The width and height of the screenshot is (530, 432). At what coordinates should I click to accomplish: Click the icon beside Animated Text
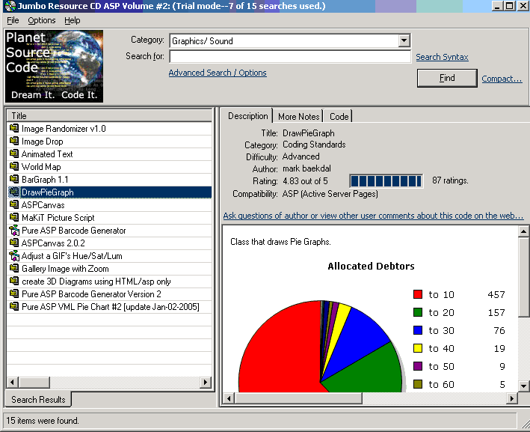pyautogui.click(x=14, y=153)
